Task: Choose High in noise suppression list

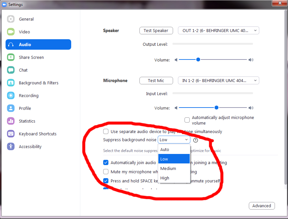Action: (165, 178)
